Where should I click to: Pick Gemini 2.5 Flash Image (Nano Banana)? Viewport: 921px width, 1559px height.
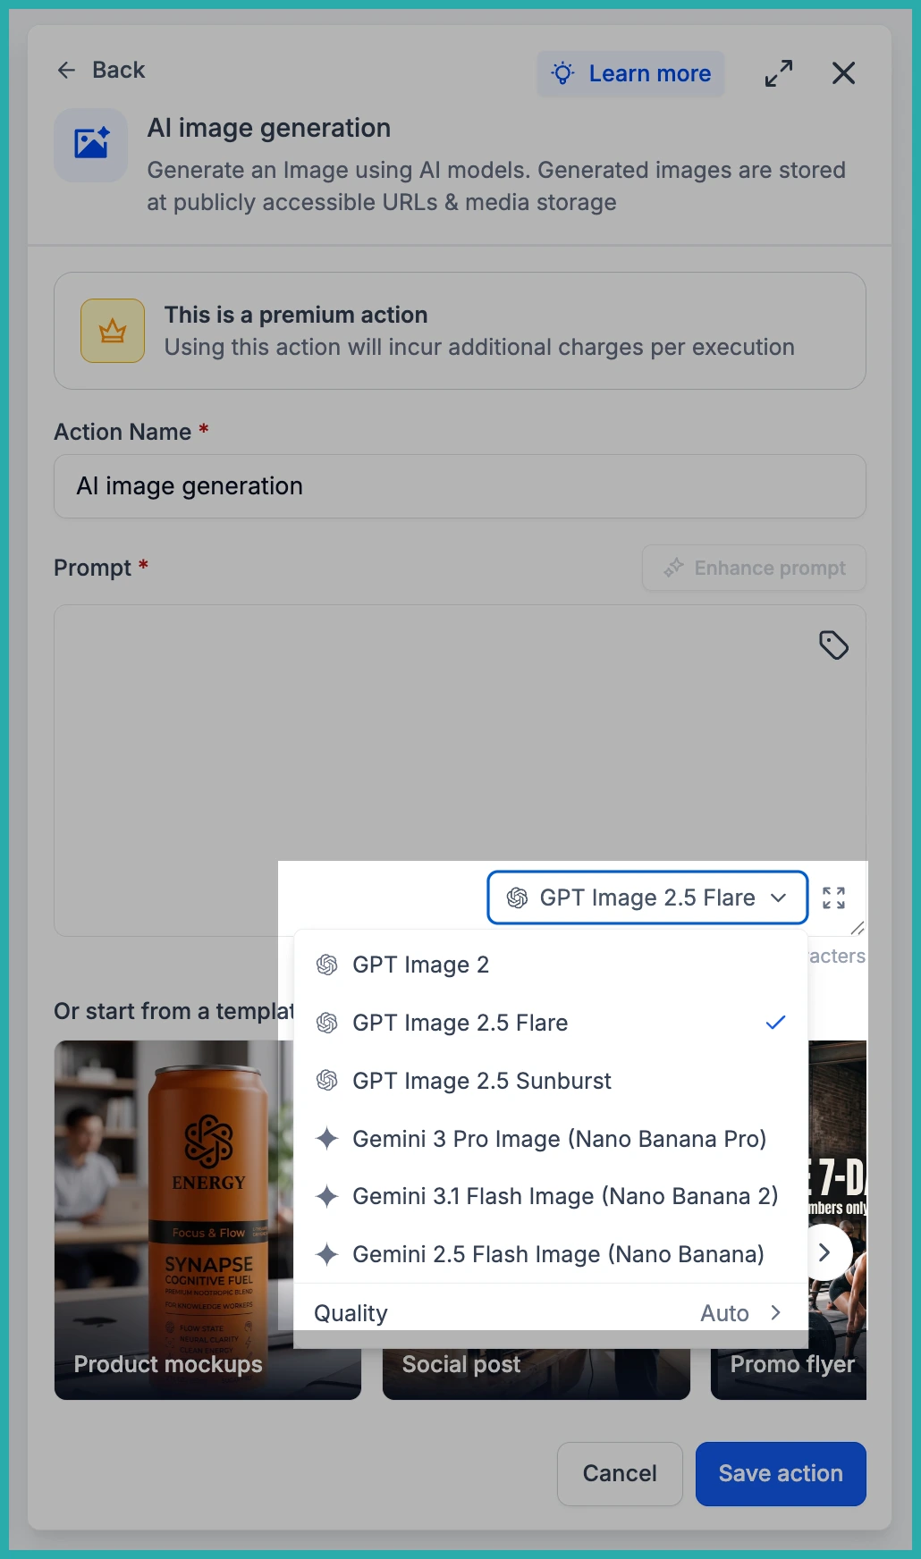pyautogui.click(x=551, y=1254)
